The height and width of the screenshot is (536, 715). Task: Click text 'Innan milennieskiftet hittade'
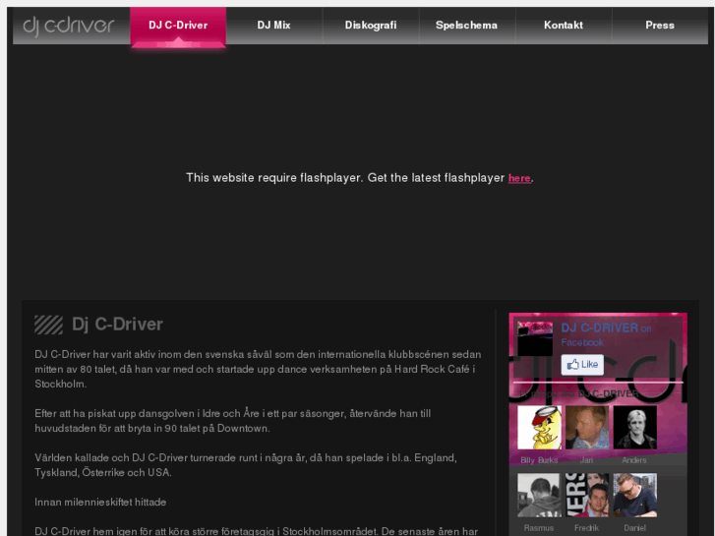coord(100,503)
